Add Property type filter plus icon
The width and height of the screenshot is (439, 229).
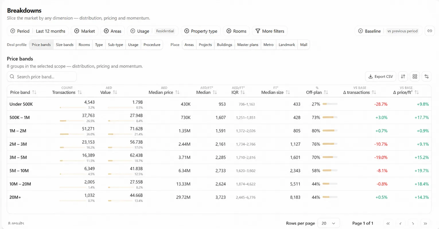(187, 31)
